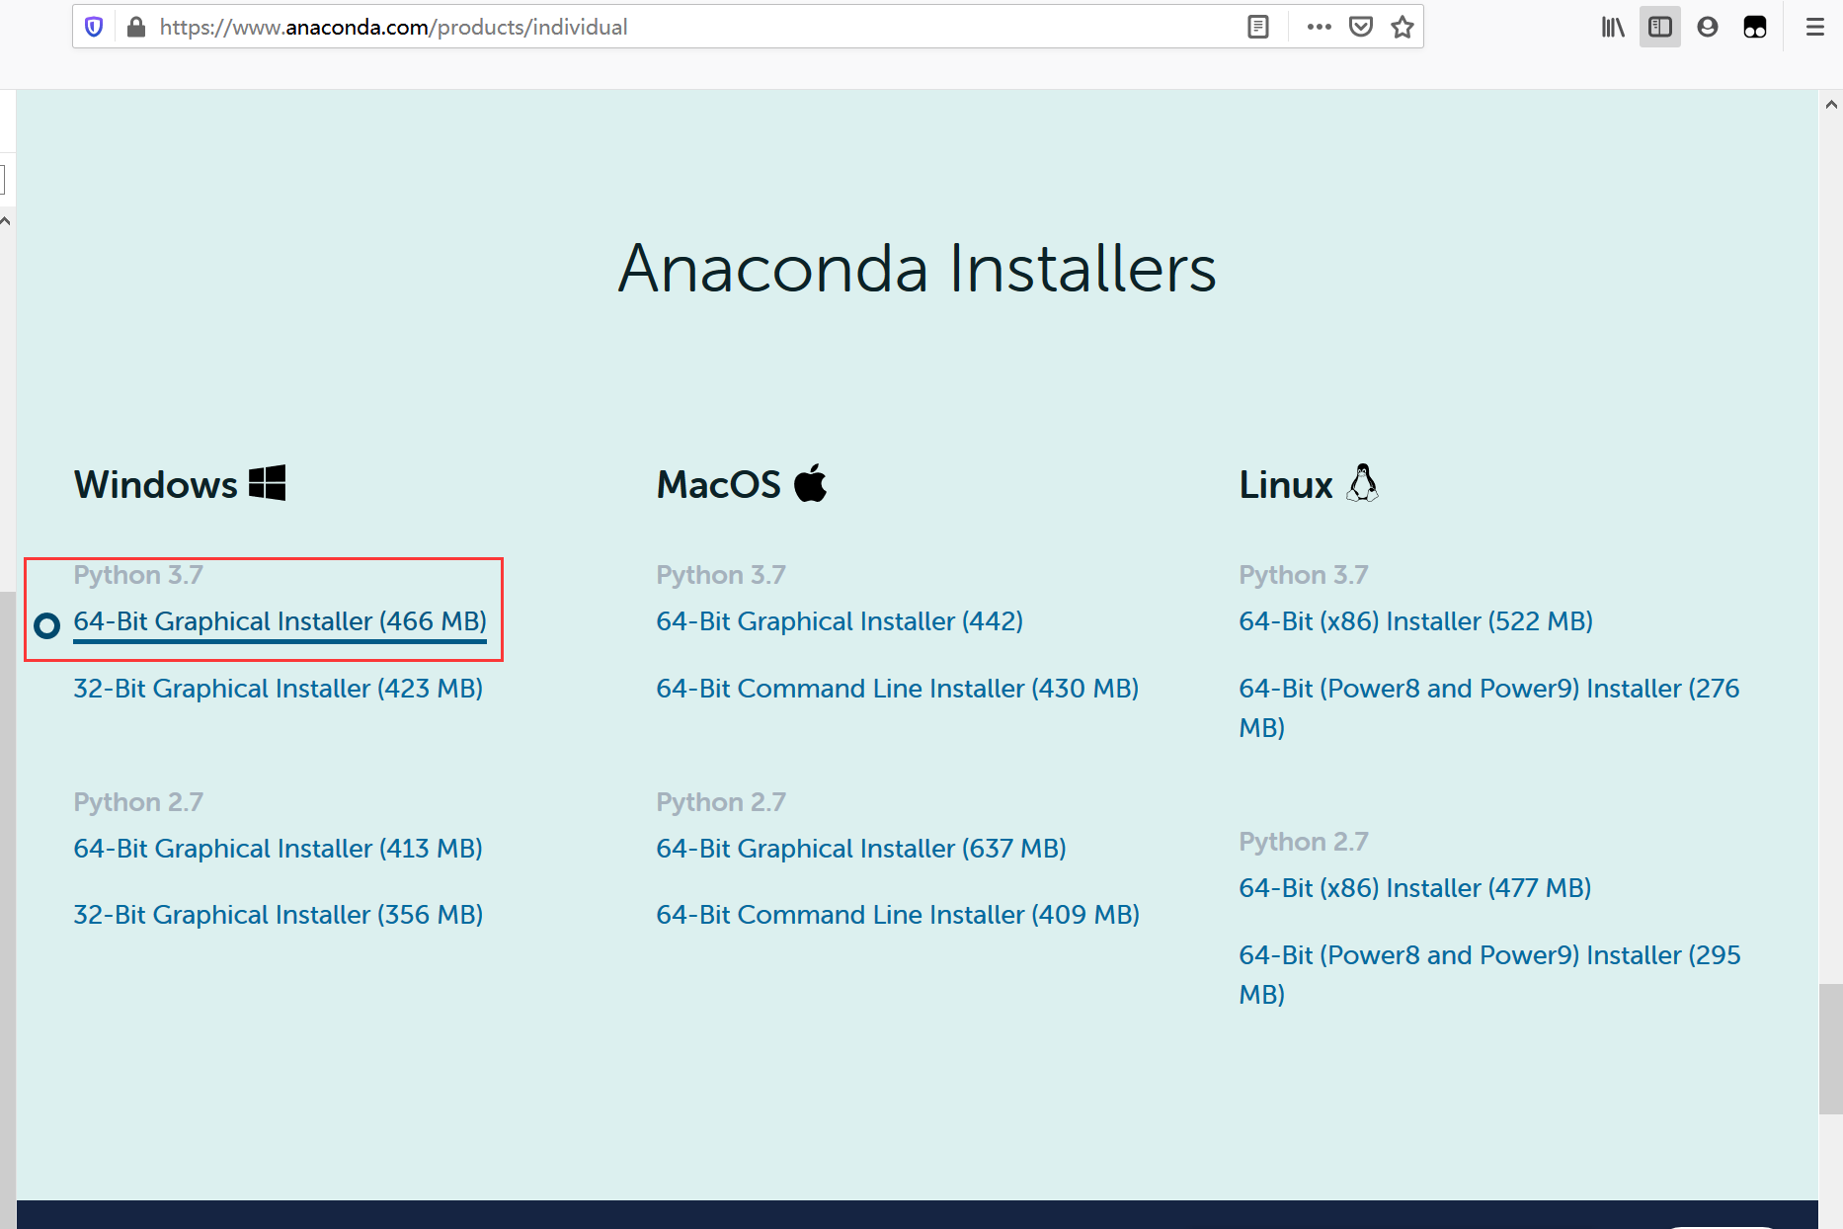
Task: Open the Firefox hamburger menu
Action: 1815,27
